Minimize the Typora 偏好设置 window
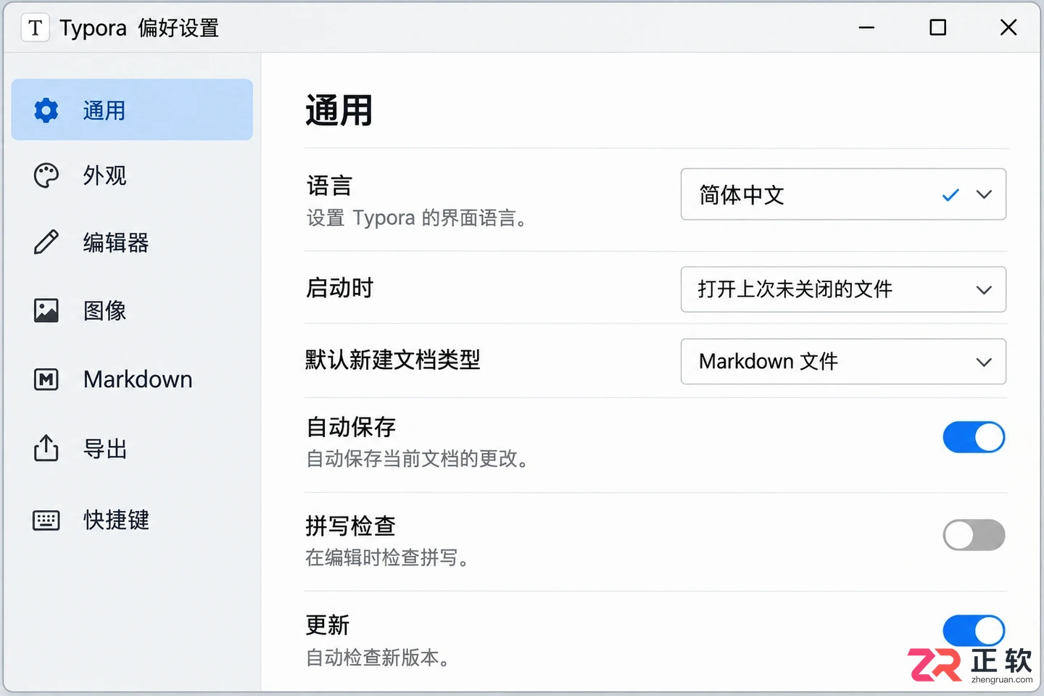 (866, 28)
